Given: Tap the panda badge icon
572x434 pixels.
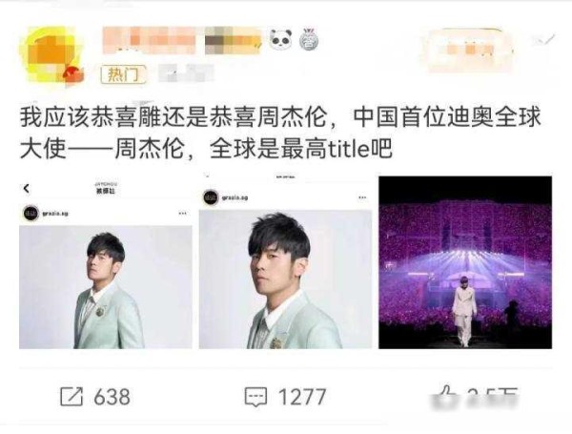Looking at the screenshot, I should (281, 39).
